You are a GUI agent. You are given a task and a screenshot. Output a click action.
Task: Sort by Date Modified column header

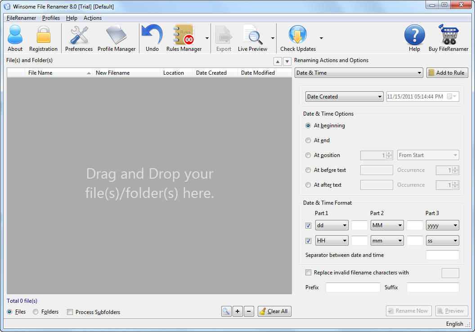point(264,73)
